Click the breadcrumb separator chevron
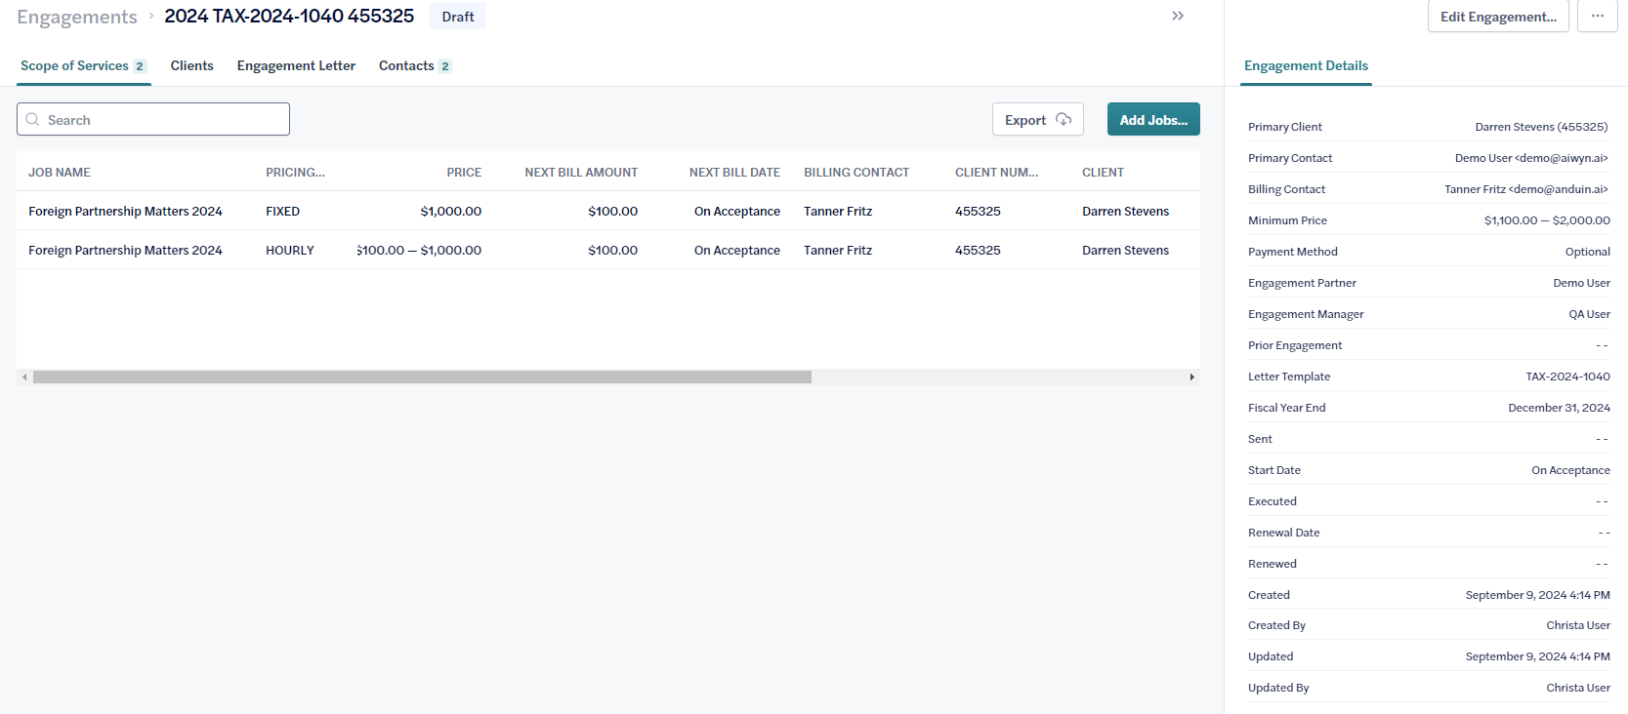This screenshot has width=1628, height=714. pos(151,16)
